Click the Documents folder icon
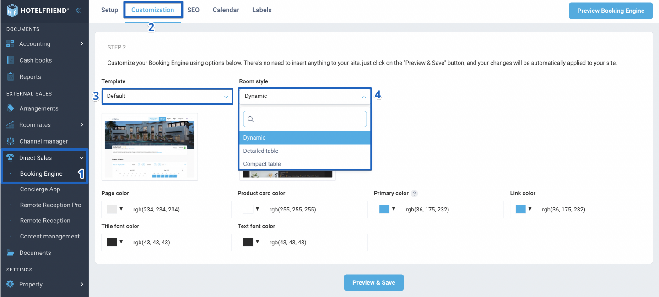Screen dimensions: 659x297 (x=10, y=253)
